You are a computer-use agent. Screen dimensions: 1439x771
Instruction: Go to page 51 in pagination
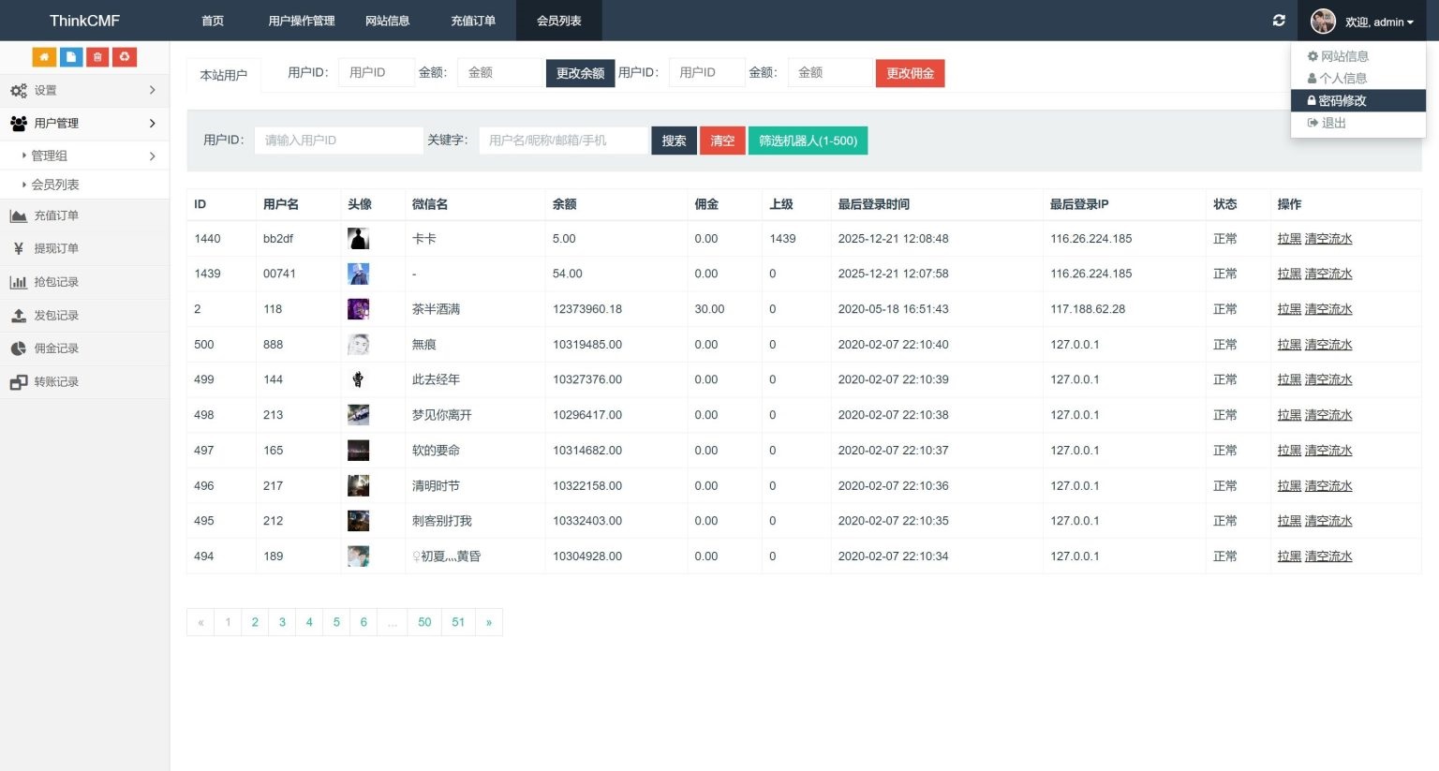pos(458,622)
